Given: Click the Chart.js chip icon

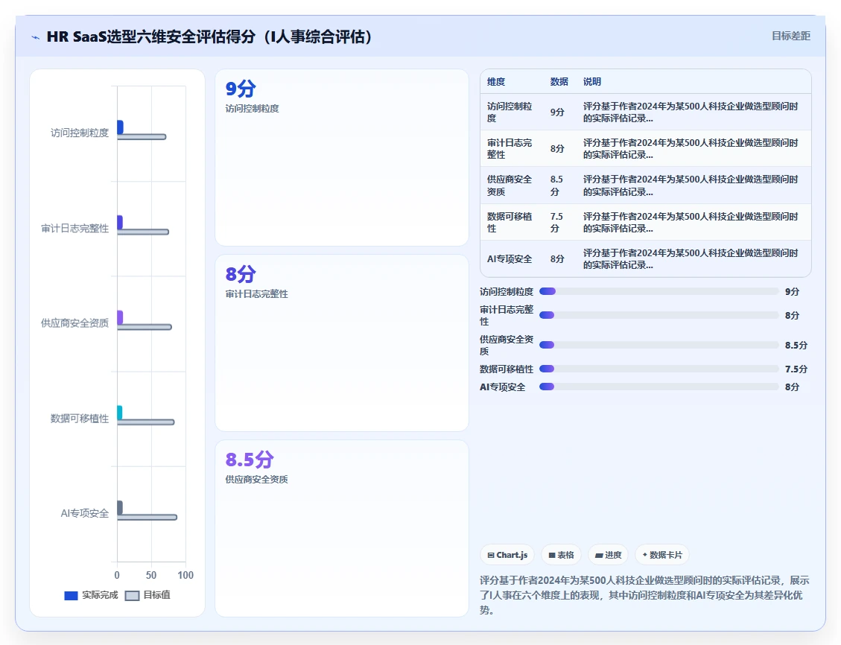Looking at the screenshot, I should click(491, 556).
